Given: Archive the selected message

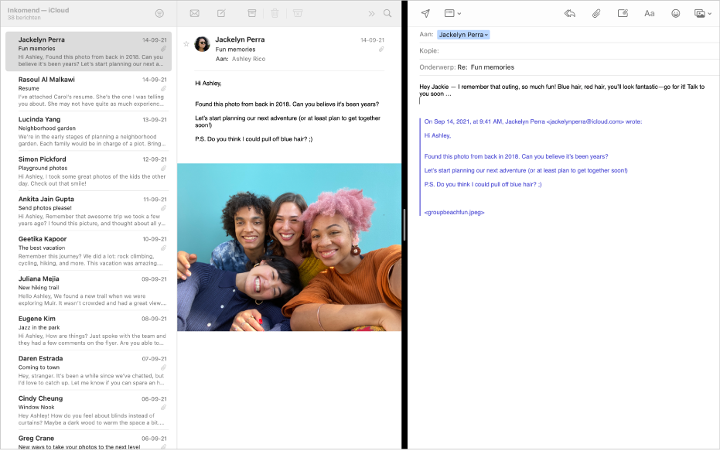Looking at the screenshot, I should coord(251,13).
